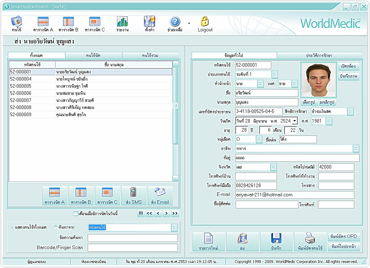The image size is (370, 268).
Task: Click the Logout padlock icon
Action: coord(205,22)
